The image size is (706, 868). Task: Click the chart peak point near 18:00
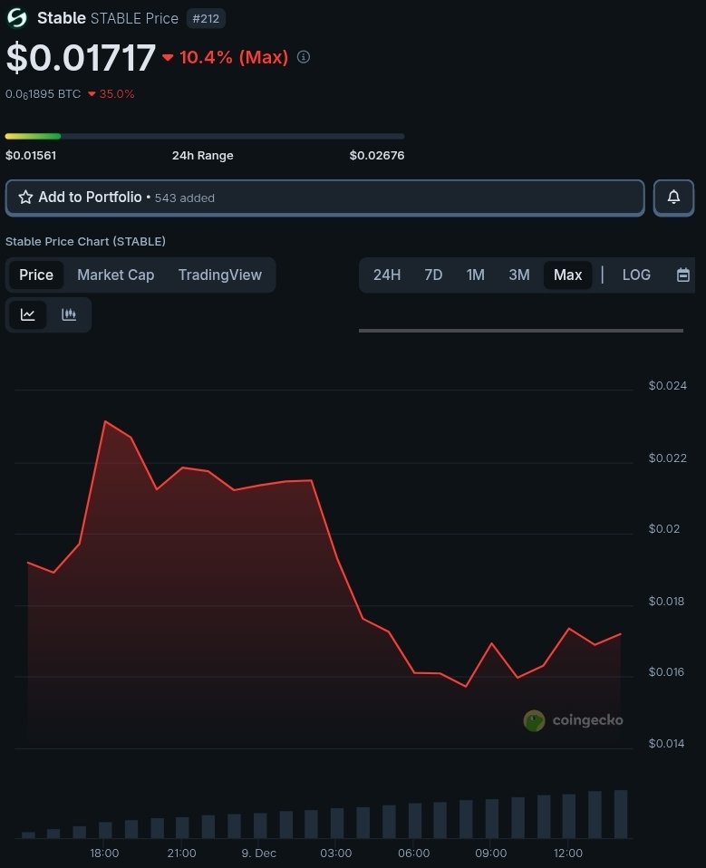click(105, 421)
